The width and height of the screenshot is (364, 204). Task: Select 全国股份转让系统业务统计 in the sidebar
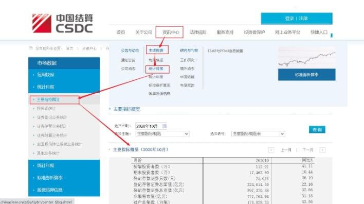60,144
